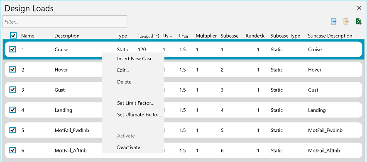Viewport: 367px width, 162px height.
Task: Click the 1.5 ultimate factor in Gust row
Action: (x=183, y=90)
